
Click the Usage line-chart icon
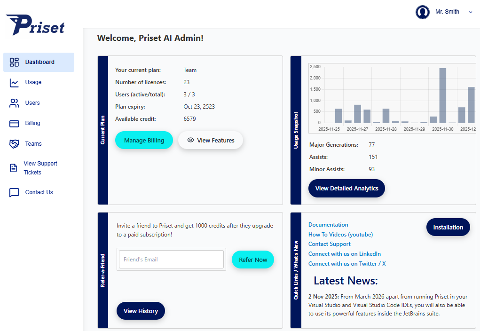pyautogui.click(x=14, y=82)
